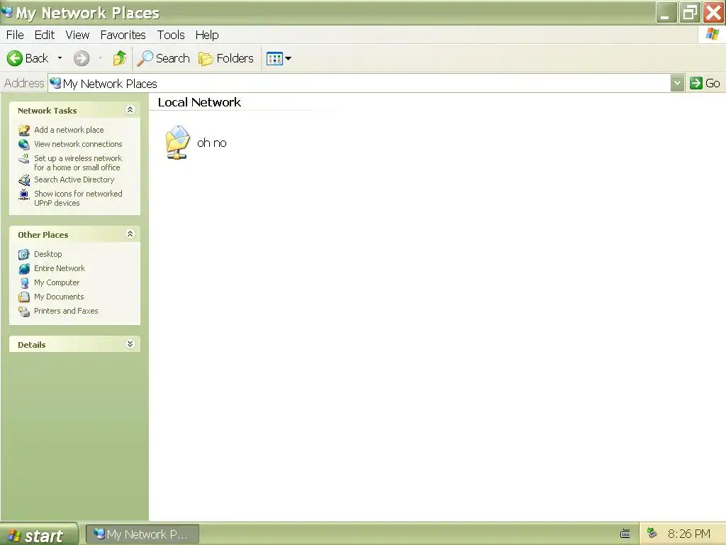
Task: Click the green Go button
Action: pyautogui.click(x=704, y=84)
